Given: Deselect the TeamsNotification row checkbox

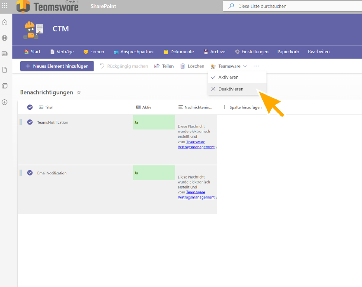Looking at the screenshot, I should pos(30,122).
